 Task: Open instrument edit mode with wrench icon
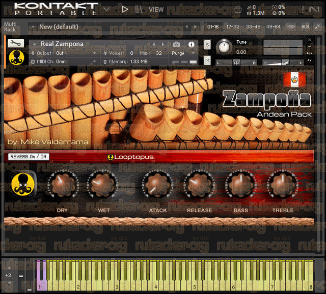coord(16,43)
